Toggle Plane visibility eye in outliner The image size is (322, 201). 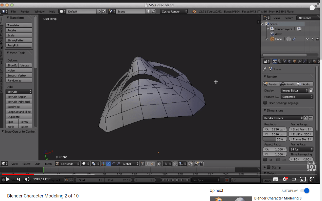[x=307, y=39]
